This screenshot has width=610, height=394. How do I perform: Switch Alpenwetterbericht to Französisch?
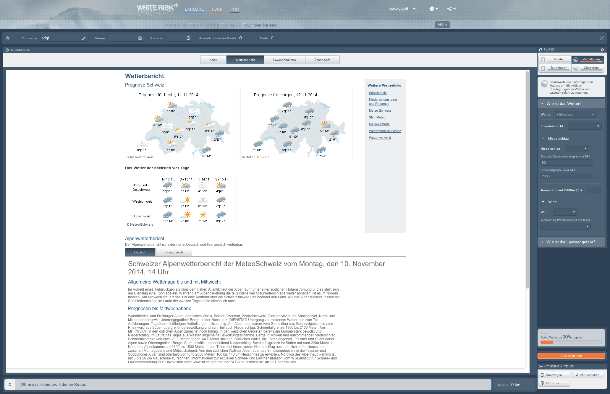[174, 252]
